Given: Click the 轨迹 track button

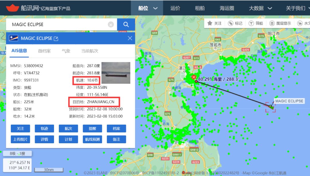Looking at the screenshot, I should click(44, 129).
